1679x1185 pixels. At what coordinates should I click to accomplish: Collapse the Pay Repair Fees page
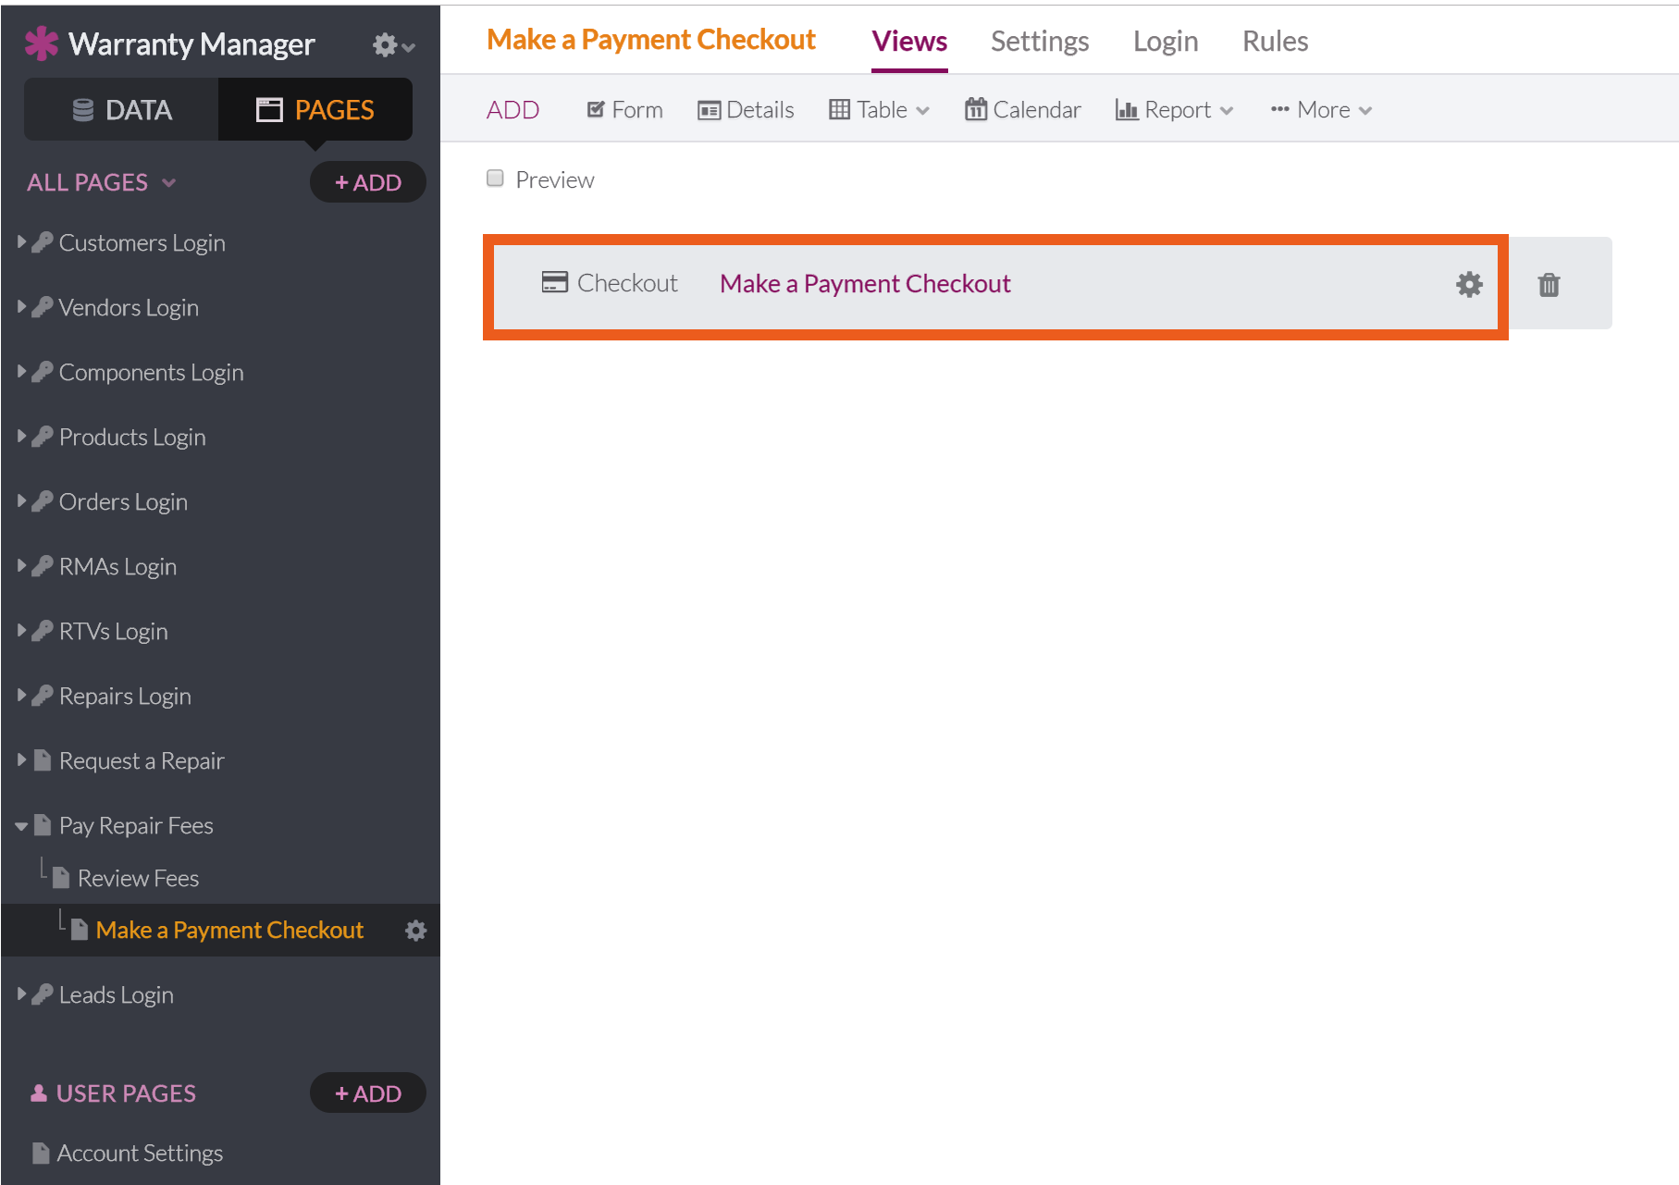coord(21,826)
